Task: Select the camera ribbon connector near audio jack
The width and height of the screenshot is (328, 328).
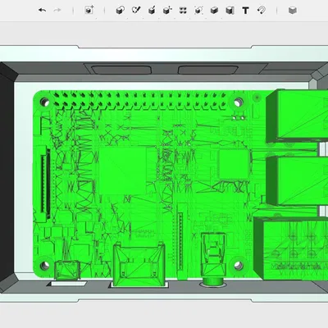Action: click(180, 241)
